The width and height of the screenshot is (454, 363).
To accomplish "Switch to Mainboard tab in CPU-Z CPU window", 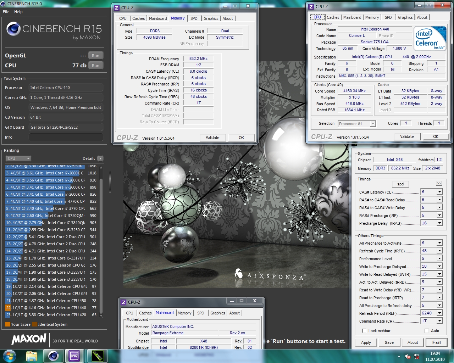I will (x=352, y=17).
